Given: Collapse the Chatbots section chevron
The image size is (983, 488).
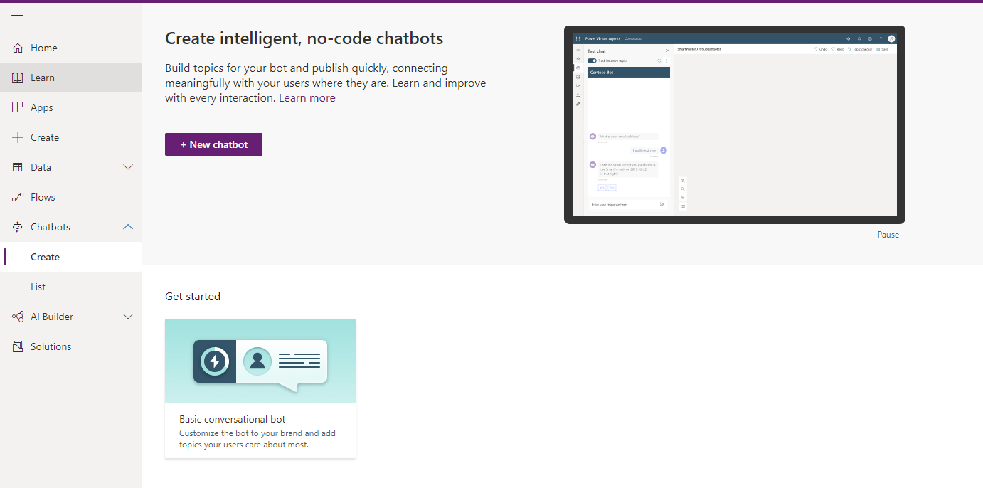Looking at the screenshot, I should [128, 227].
